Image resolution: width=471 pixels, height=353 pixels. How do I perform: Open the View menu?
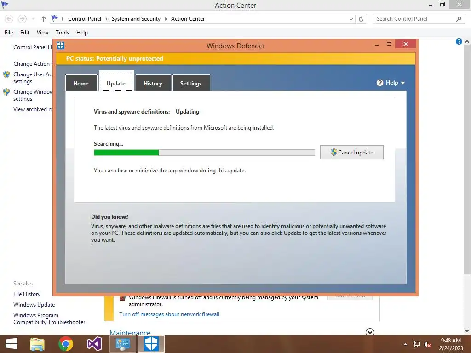(x=42, y=33)
